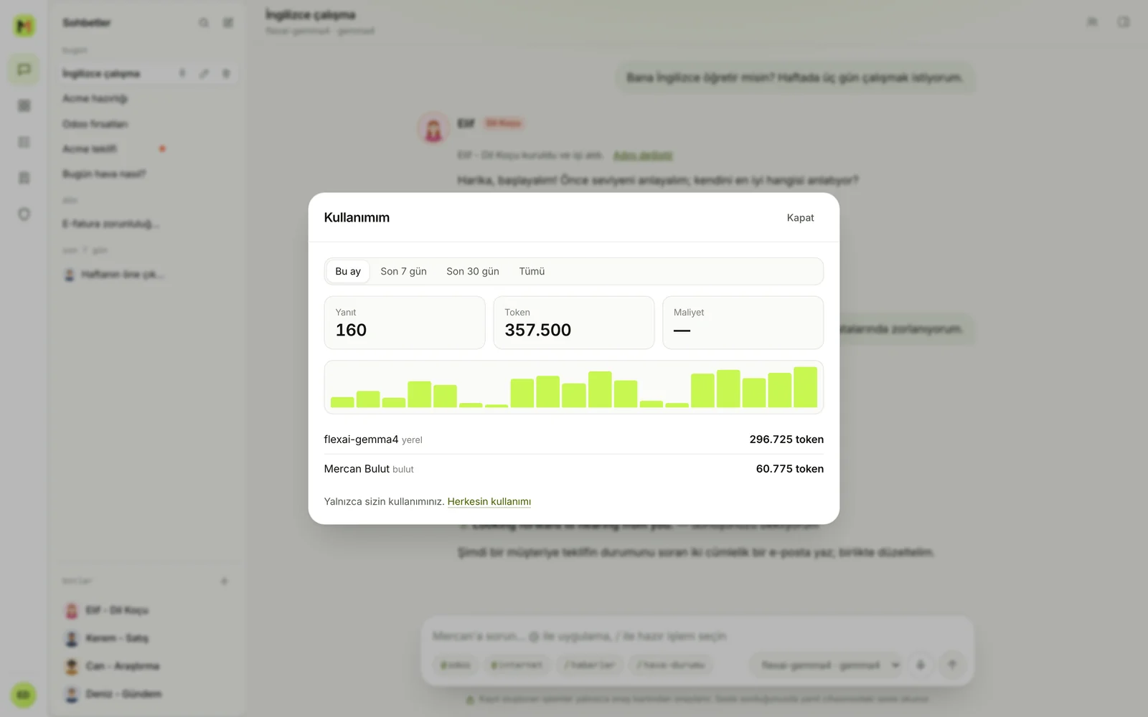
Task: Click the 60.775 token value
Action: tap(789, 469)
